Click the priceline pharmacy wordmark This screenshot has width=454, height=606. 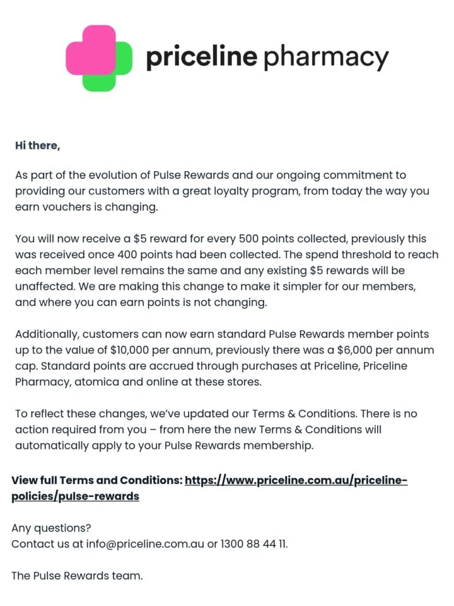tap(267, 58)
